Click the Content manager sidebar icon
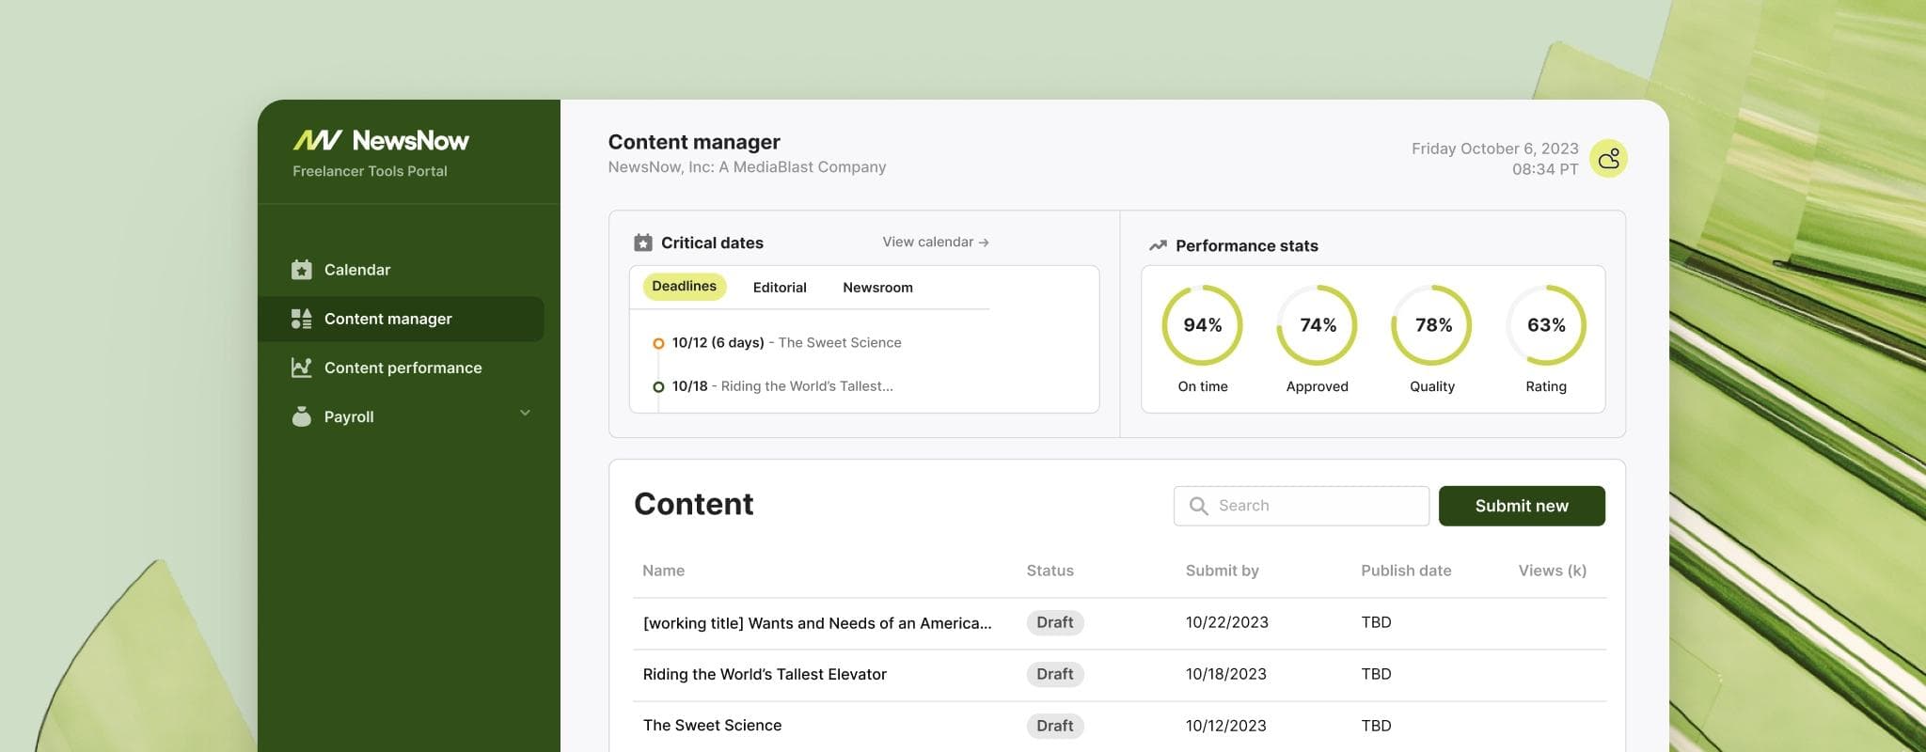The width and height of the screenshot is (1926, 752). point(301,319)
